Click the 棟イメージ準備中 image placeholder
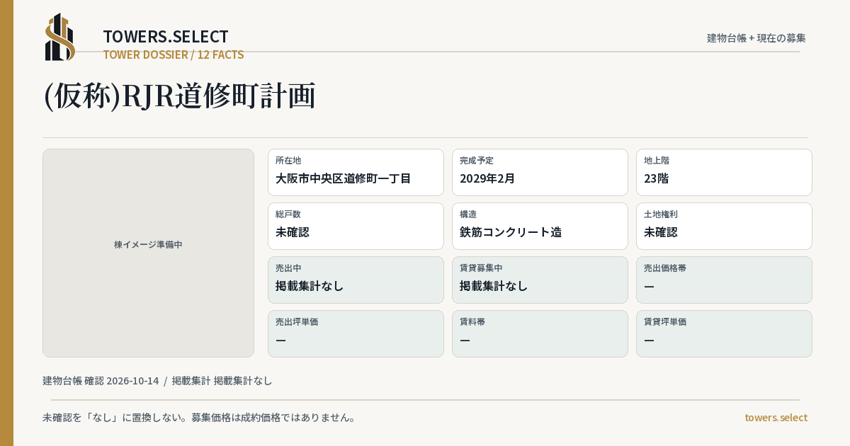Screen dimensions: 850x446 [148, 253]
